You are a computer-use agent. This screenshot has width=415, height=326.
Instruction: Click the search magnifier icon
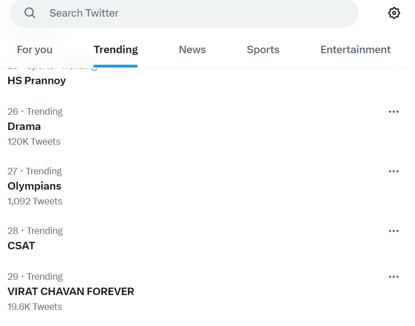click(30, 13)
